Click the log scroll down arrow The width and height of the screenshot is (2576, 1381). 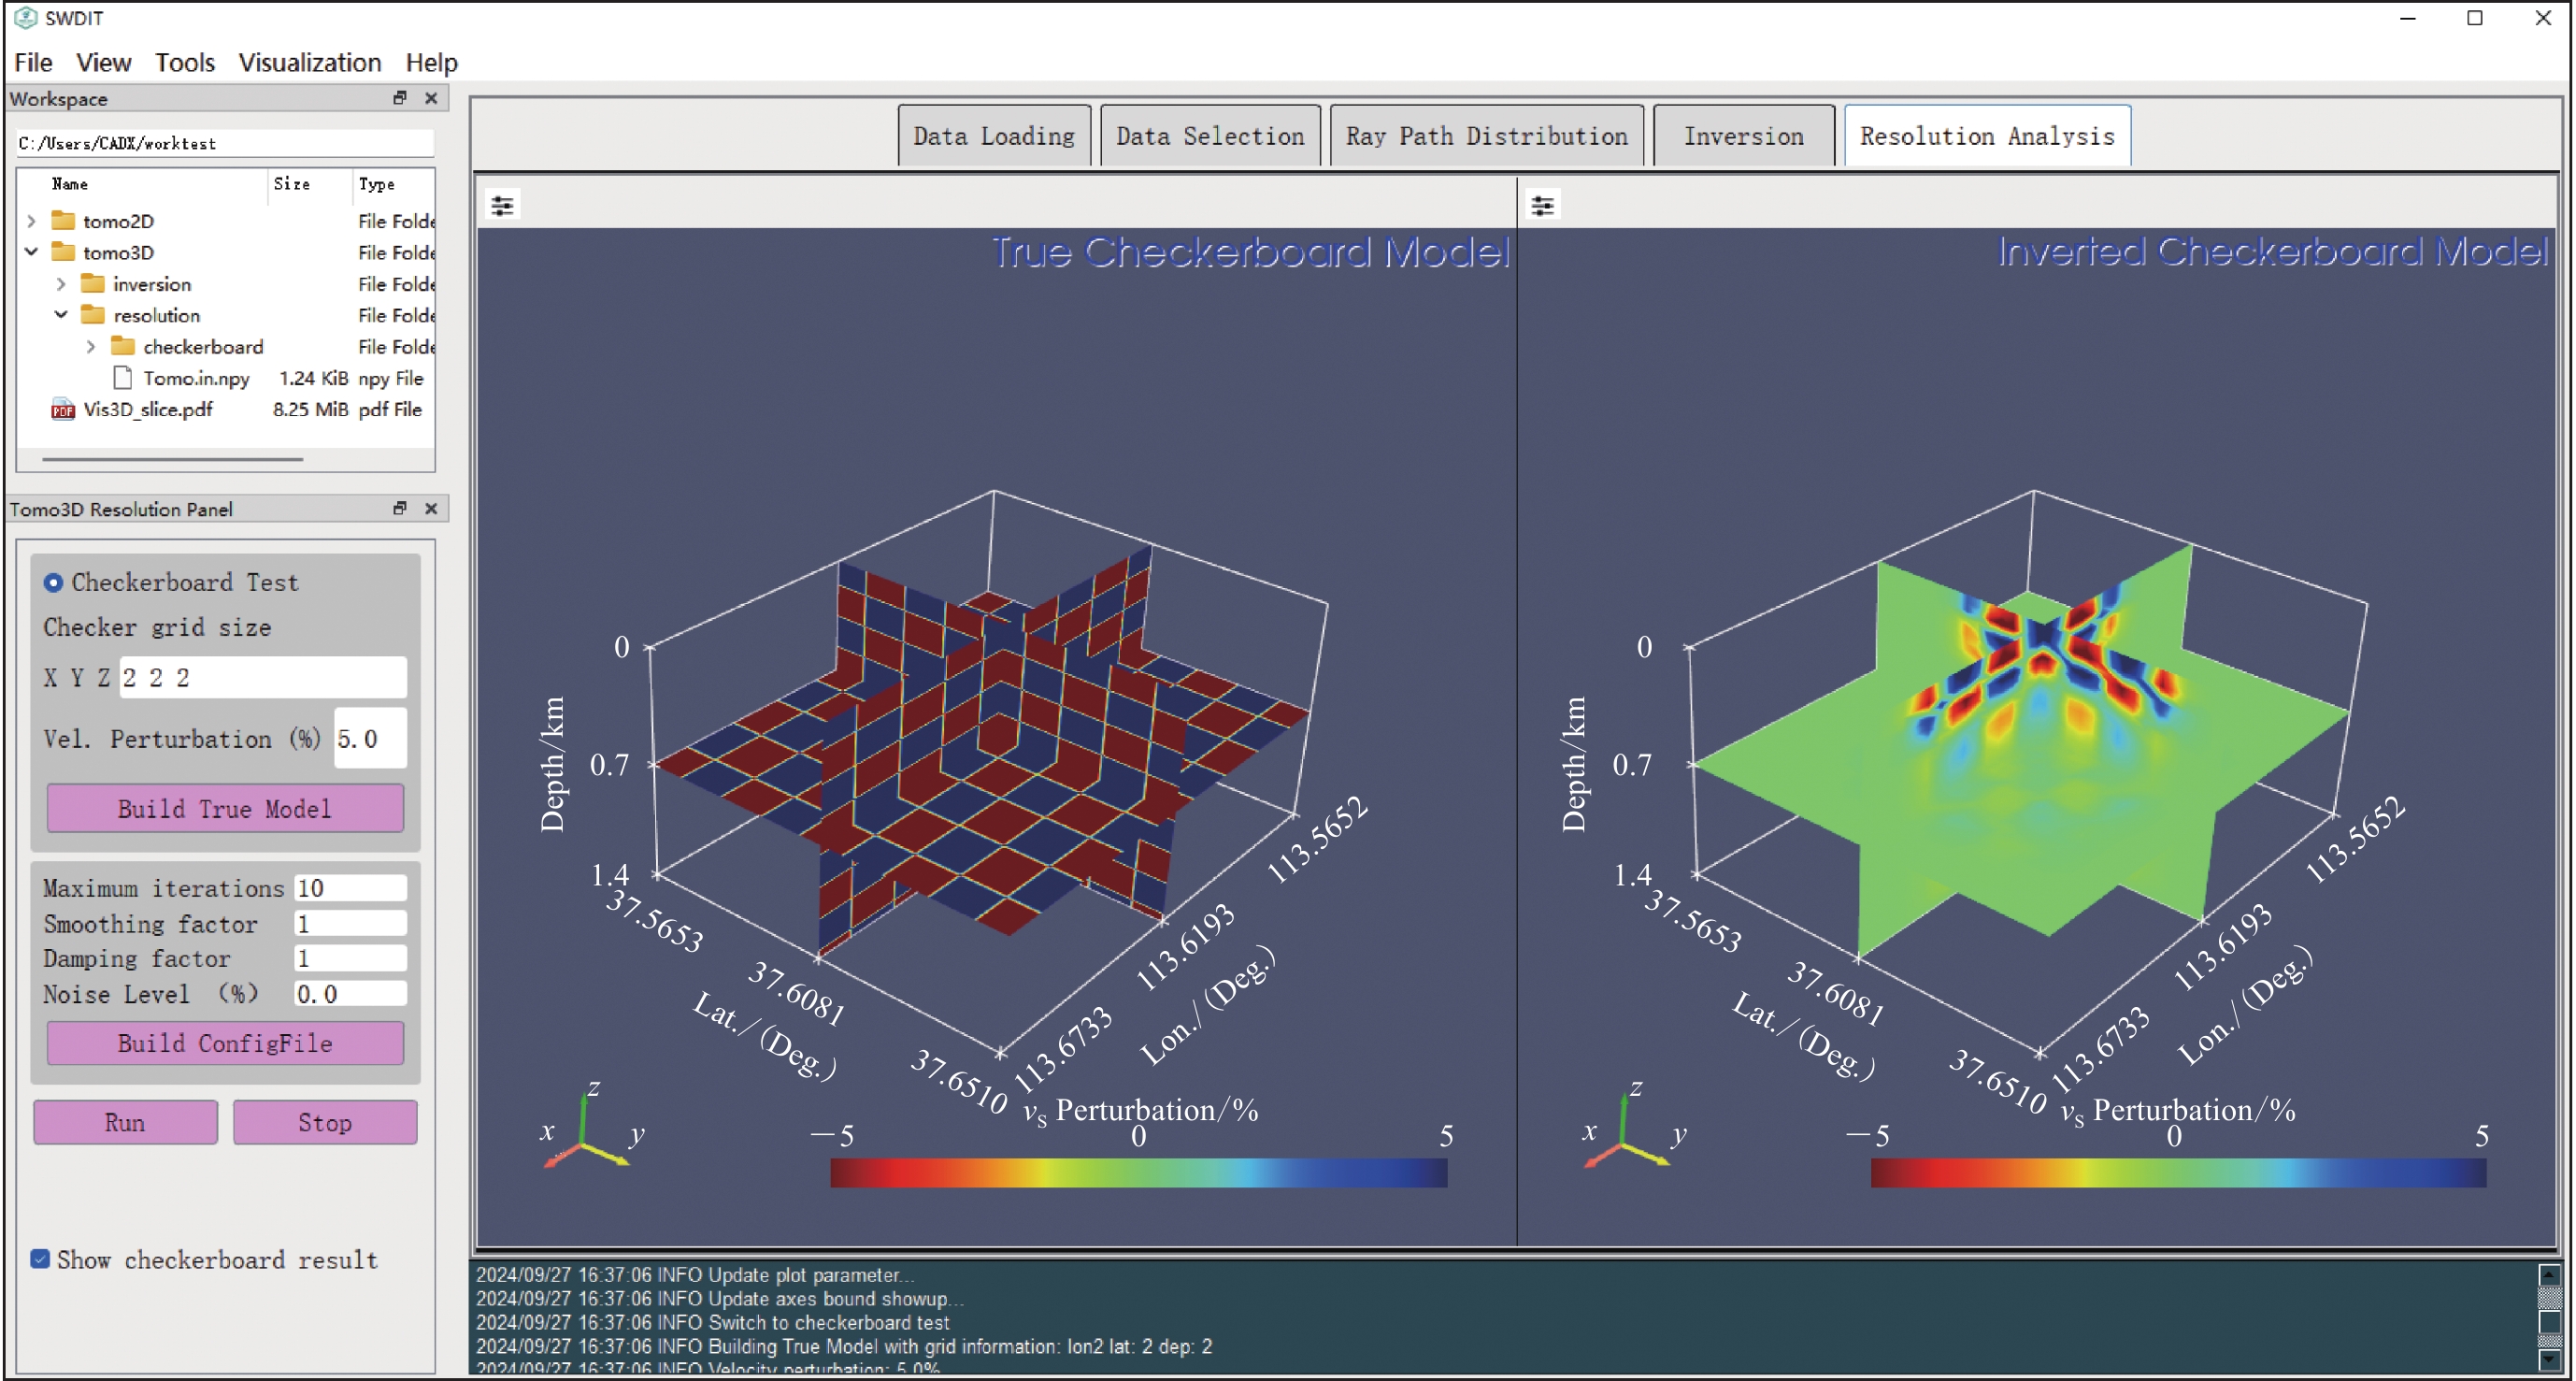(x=2549, y=1360)
